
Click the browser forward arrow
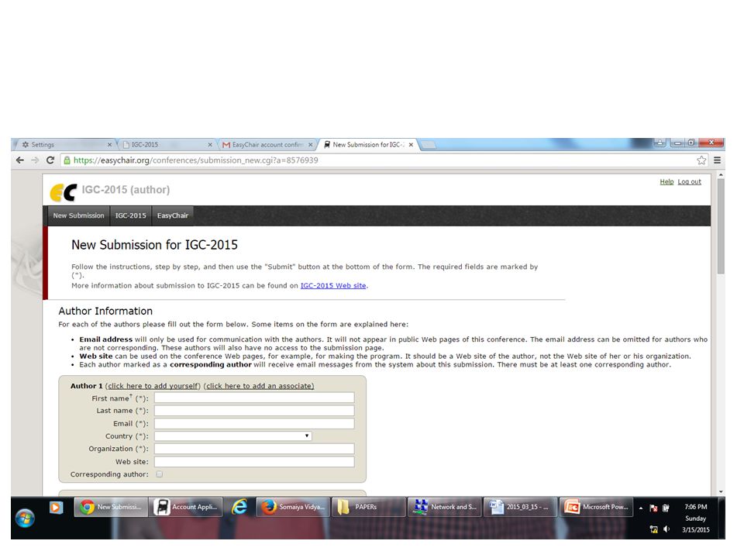click(35, 160)
